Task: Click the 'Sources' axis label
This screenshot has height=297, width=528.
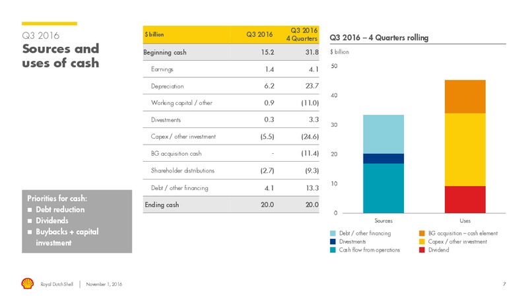Action: click(383, 220)
